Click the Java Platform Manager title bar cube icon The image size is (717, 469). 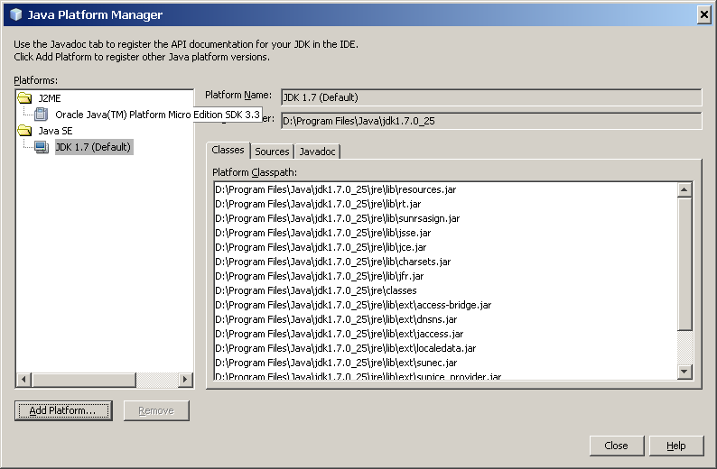pyautogui.click(x=16, y=14)
